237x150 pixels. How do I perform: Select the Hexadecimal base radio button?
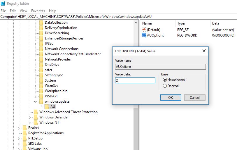[x=165, y=80]
